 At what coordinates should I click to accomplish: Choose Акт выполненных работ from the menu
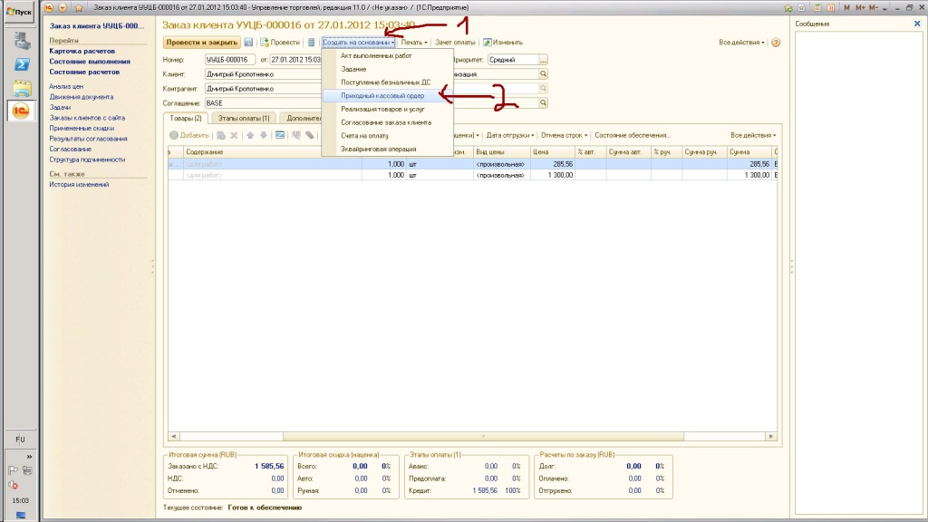[388, 55]
